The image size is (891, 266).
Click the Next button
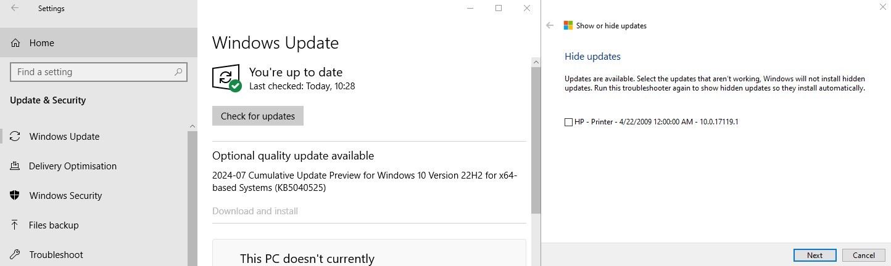tap(814, 256)
